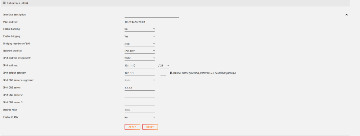
Task: Open the Enable bonding dropdown
Action: [x=140, y=29]
